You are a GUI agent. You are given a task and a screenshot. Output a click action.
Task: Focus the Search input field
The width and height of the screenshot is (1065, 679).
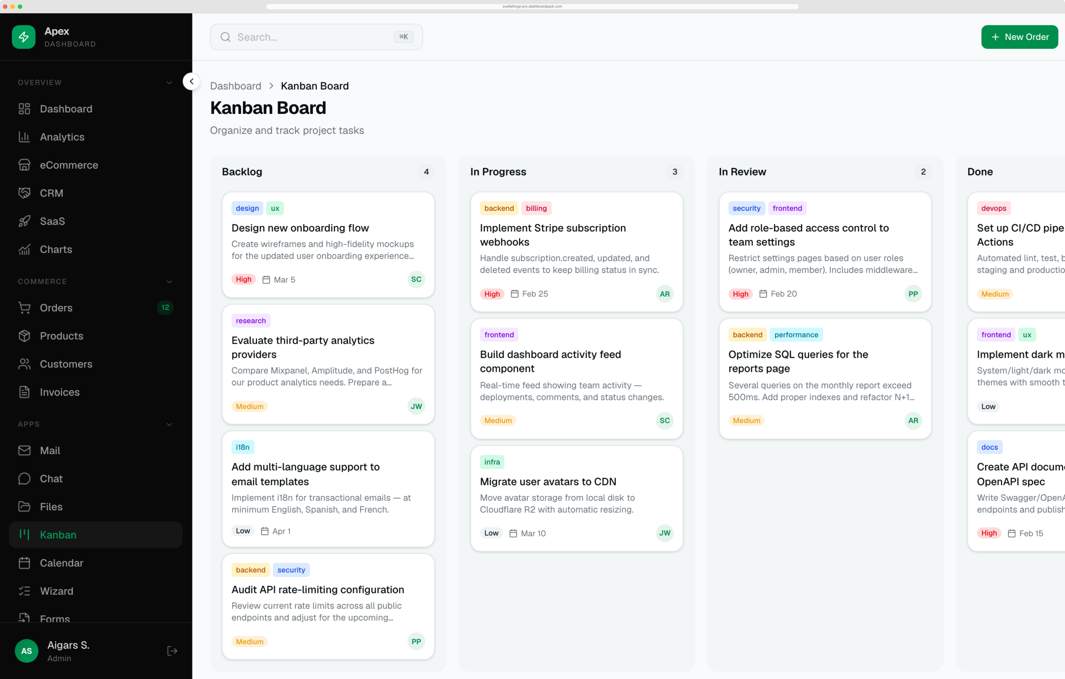tap(316, 37)
